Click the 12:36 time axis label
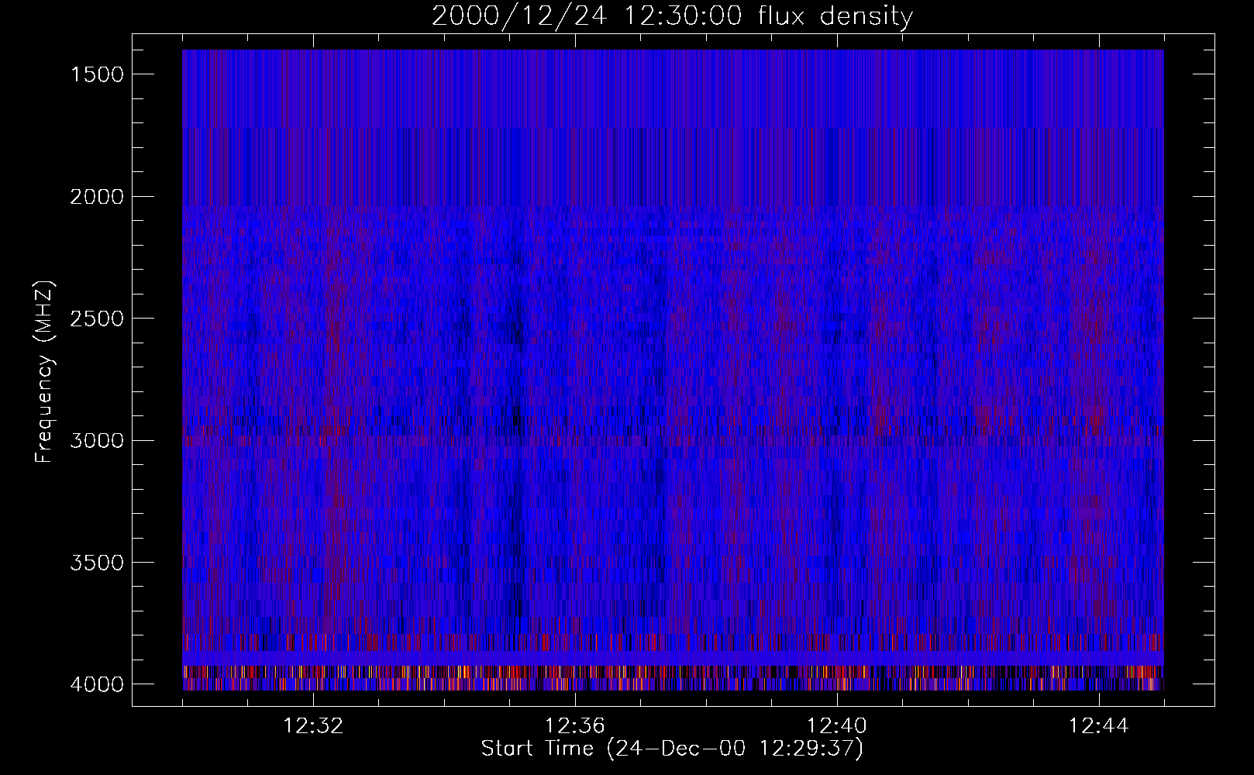 [575, 726]
